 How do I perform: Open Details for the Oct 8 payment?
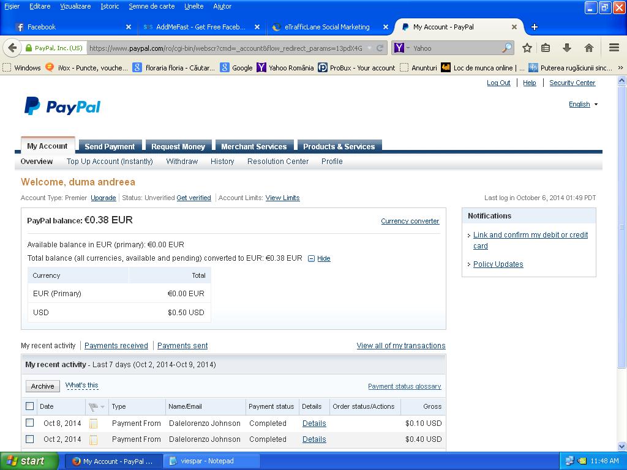(x=314, y=423)
